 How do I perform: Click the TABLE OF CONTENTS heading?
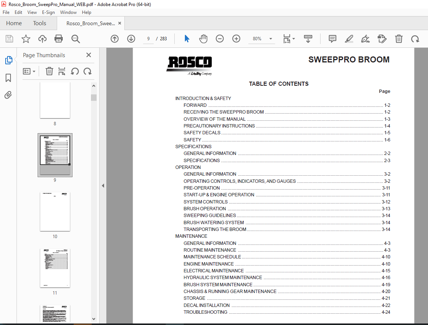click(279, 84)
